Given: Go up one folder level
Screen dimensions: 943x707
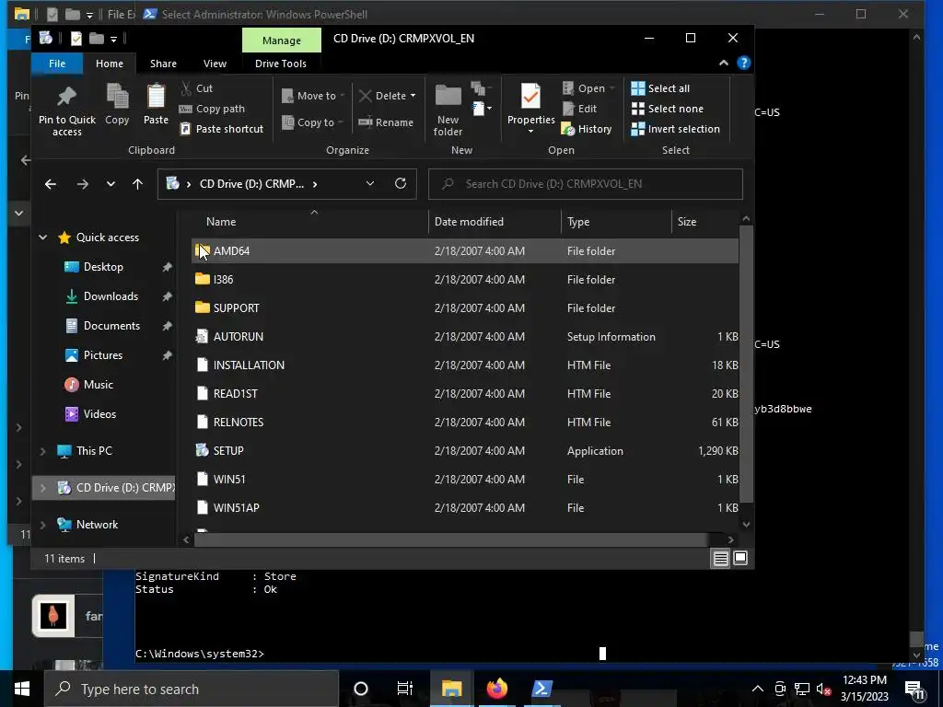Looking at the screenshot, I should click(138, 184).
